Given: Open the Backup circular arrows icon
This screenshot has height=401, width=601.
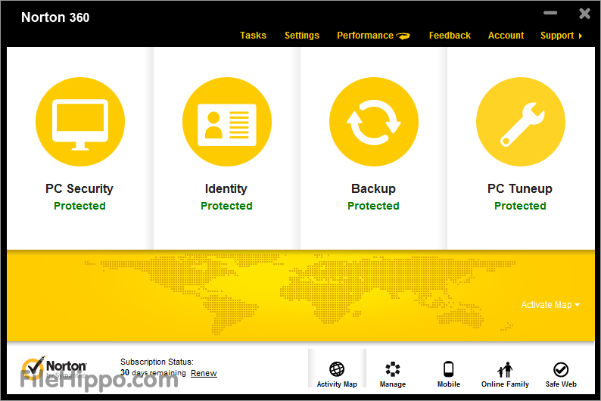Looking at the screenshot, I should [374, 122].
